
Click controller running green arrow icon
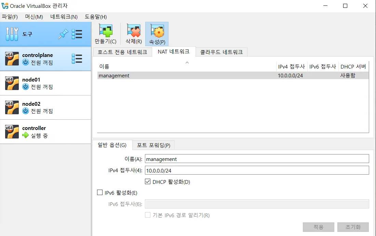(25, 135)
